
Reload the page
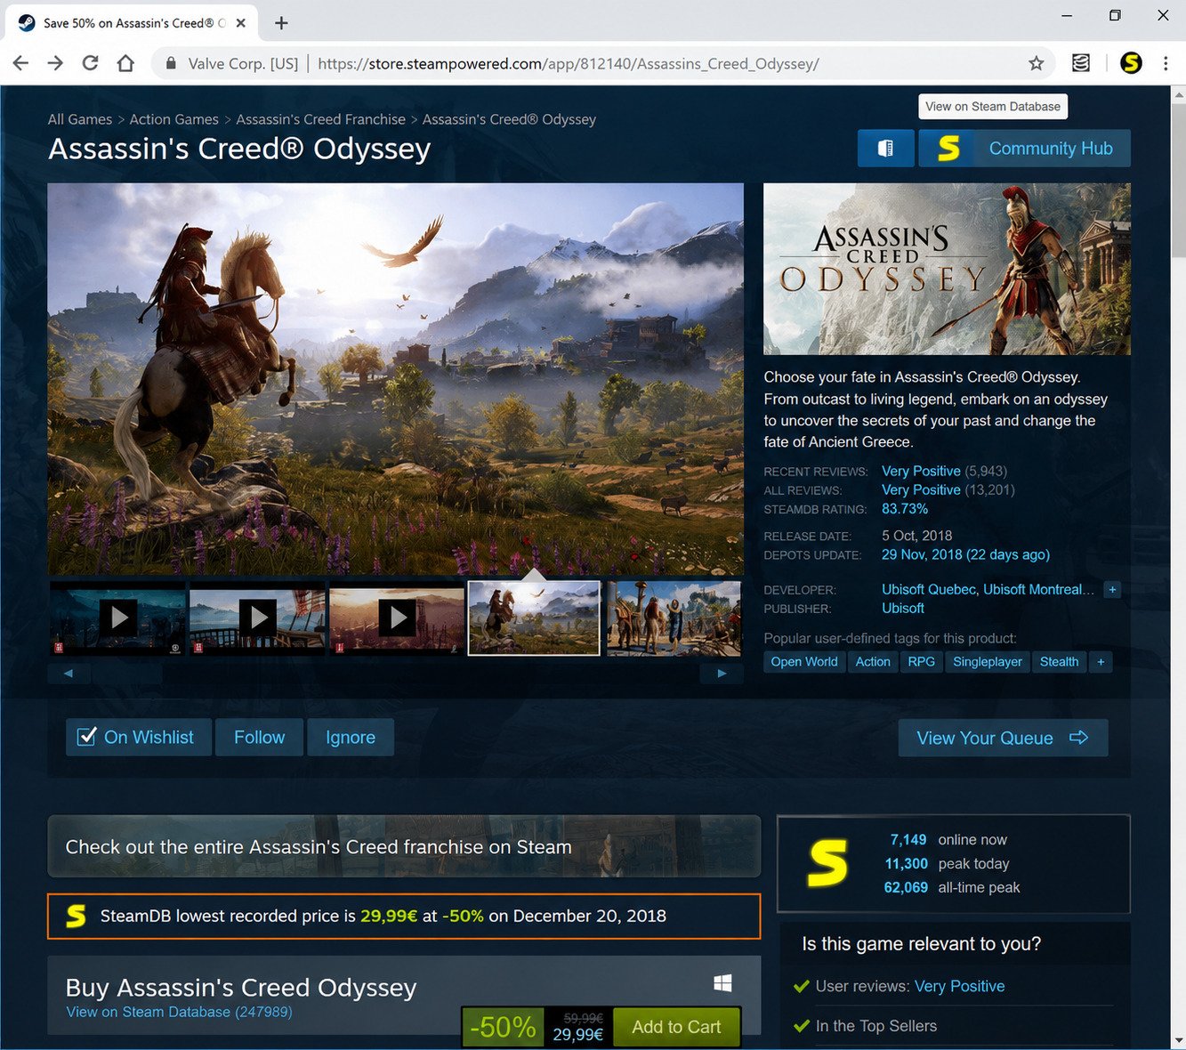point(90,63)
